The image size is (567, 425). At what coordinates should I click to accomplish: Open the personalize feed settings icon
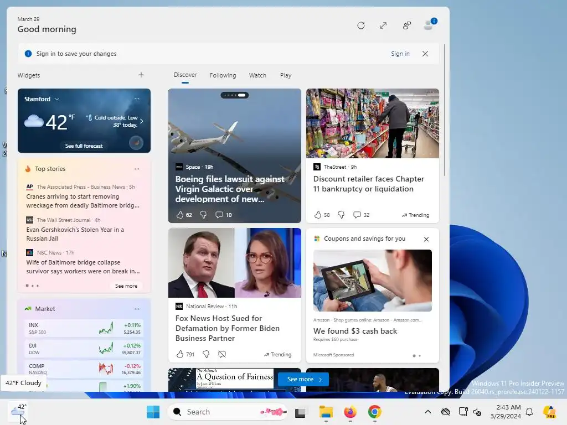point(407,25)
